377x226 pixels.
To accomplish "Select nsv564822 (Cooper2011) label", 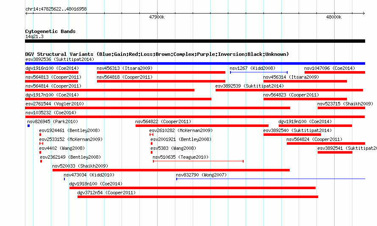I will point(163,121).
